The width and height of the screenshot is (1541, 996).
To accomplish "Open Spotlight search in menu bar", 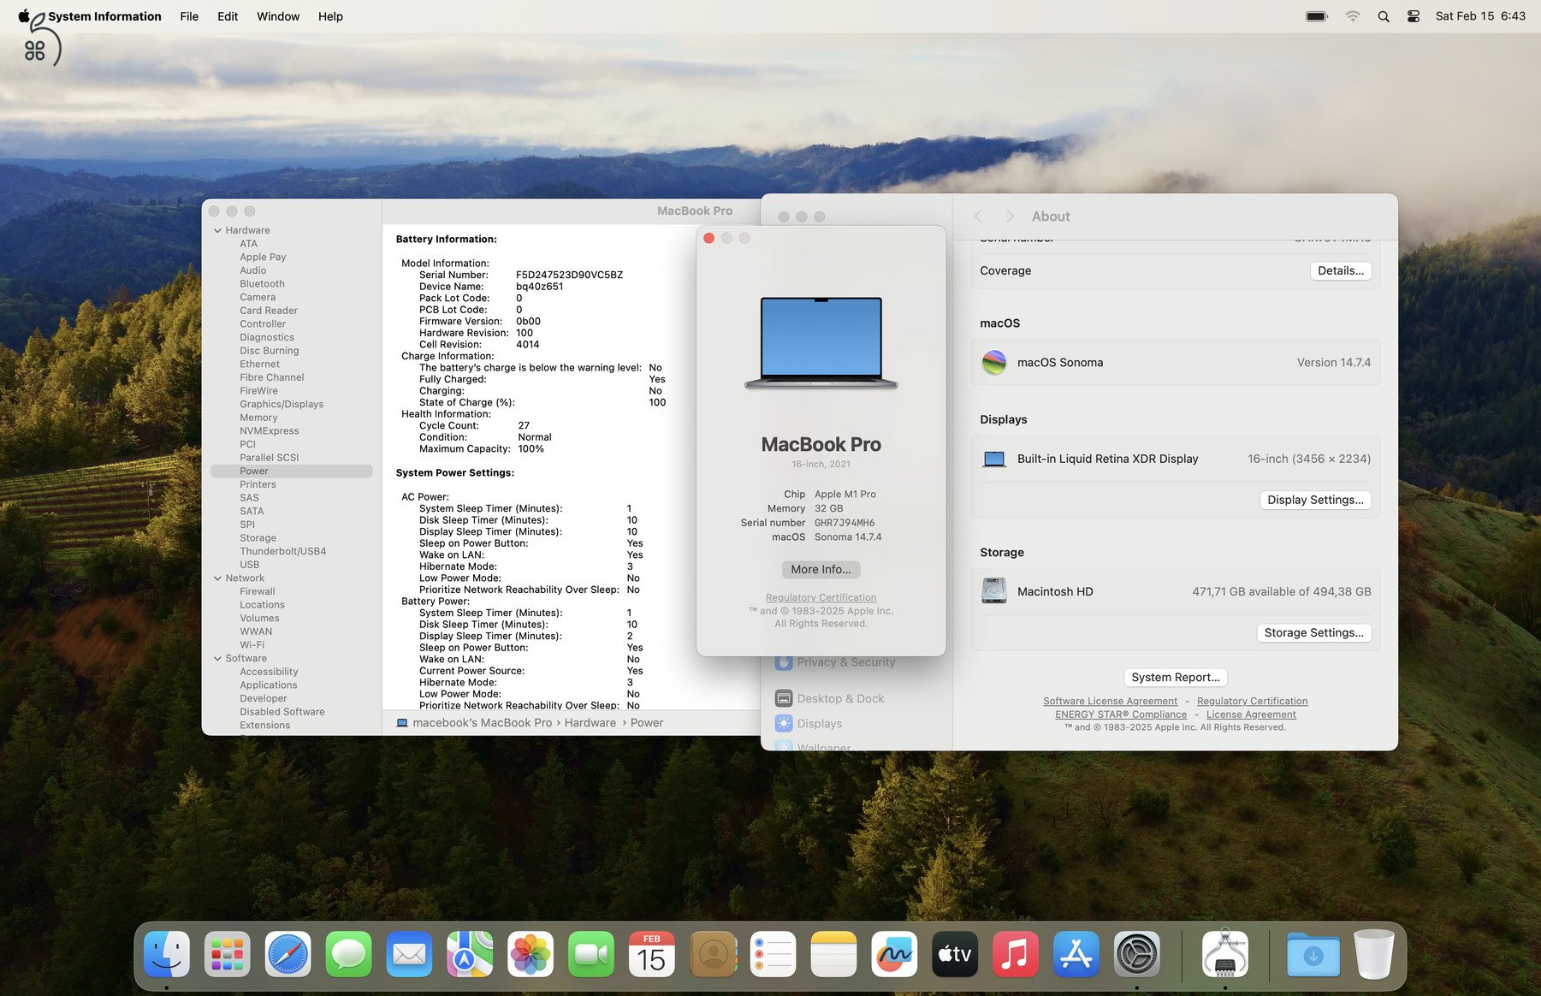I will (1384, 16).
